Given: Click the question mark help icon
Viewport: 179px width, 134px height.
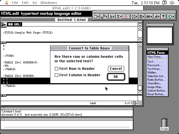Looking at the screenshot, I should [163, 17].
